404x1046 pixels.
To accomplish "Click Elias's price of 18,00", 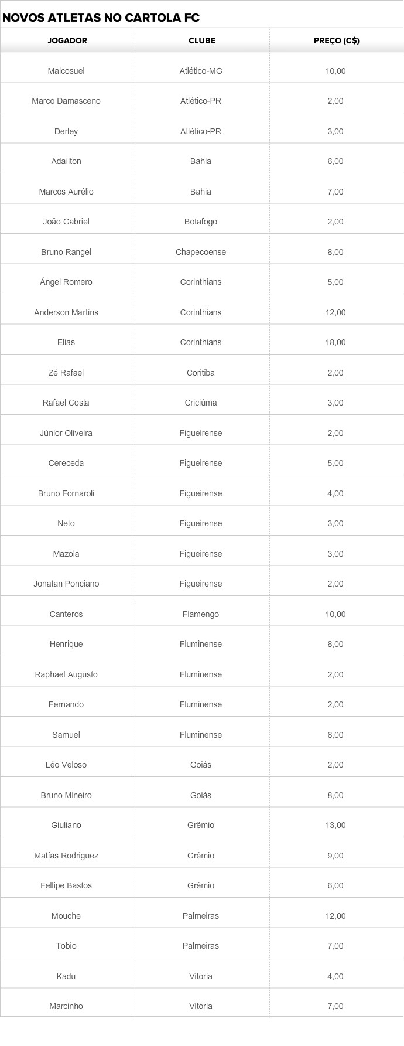I will coord(335,342).
